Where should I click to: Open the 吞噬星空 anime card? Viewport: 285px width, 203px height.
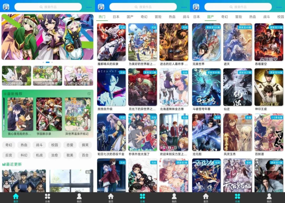click(269, 44)
